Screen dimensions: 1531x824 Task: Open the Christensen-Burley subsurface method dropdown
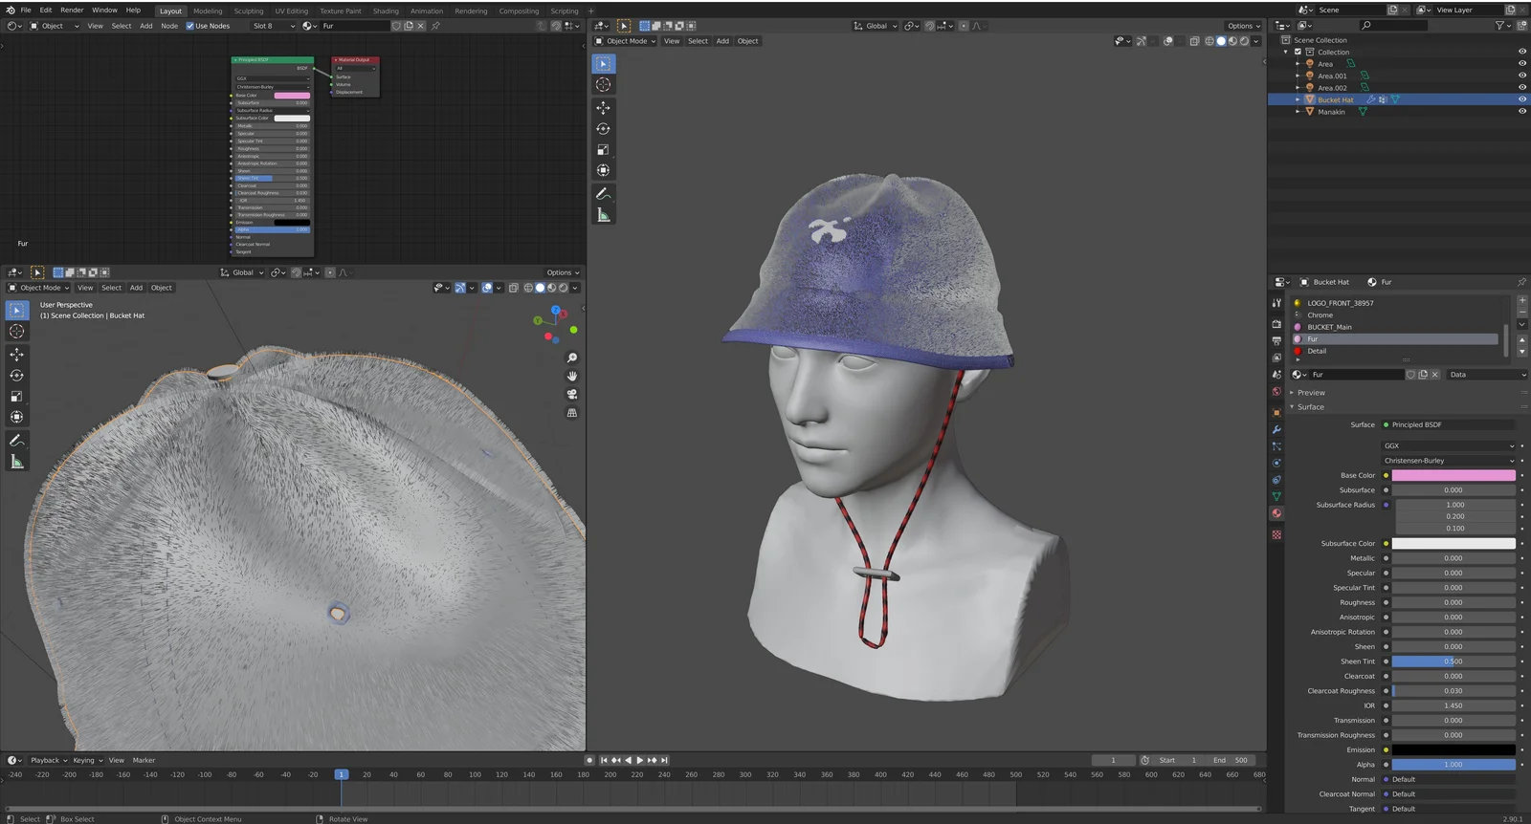point(1449,461)
